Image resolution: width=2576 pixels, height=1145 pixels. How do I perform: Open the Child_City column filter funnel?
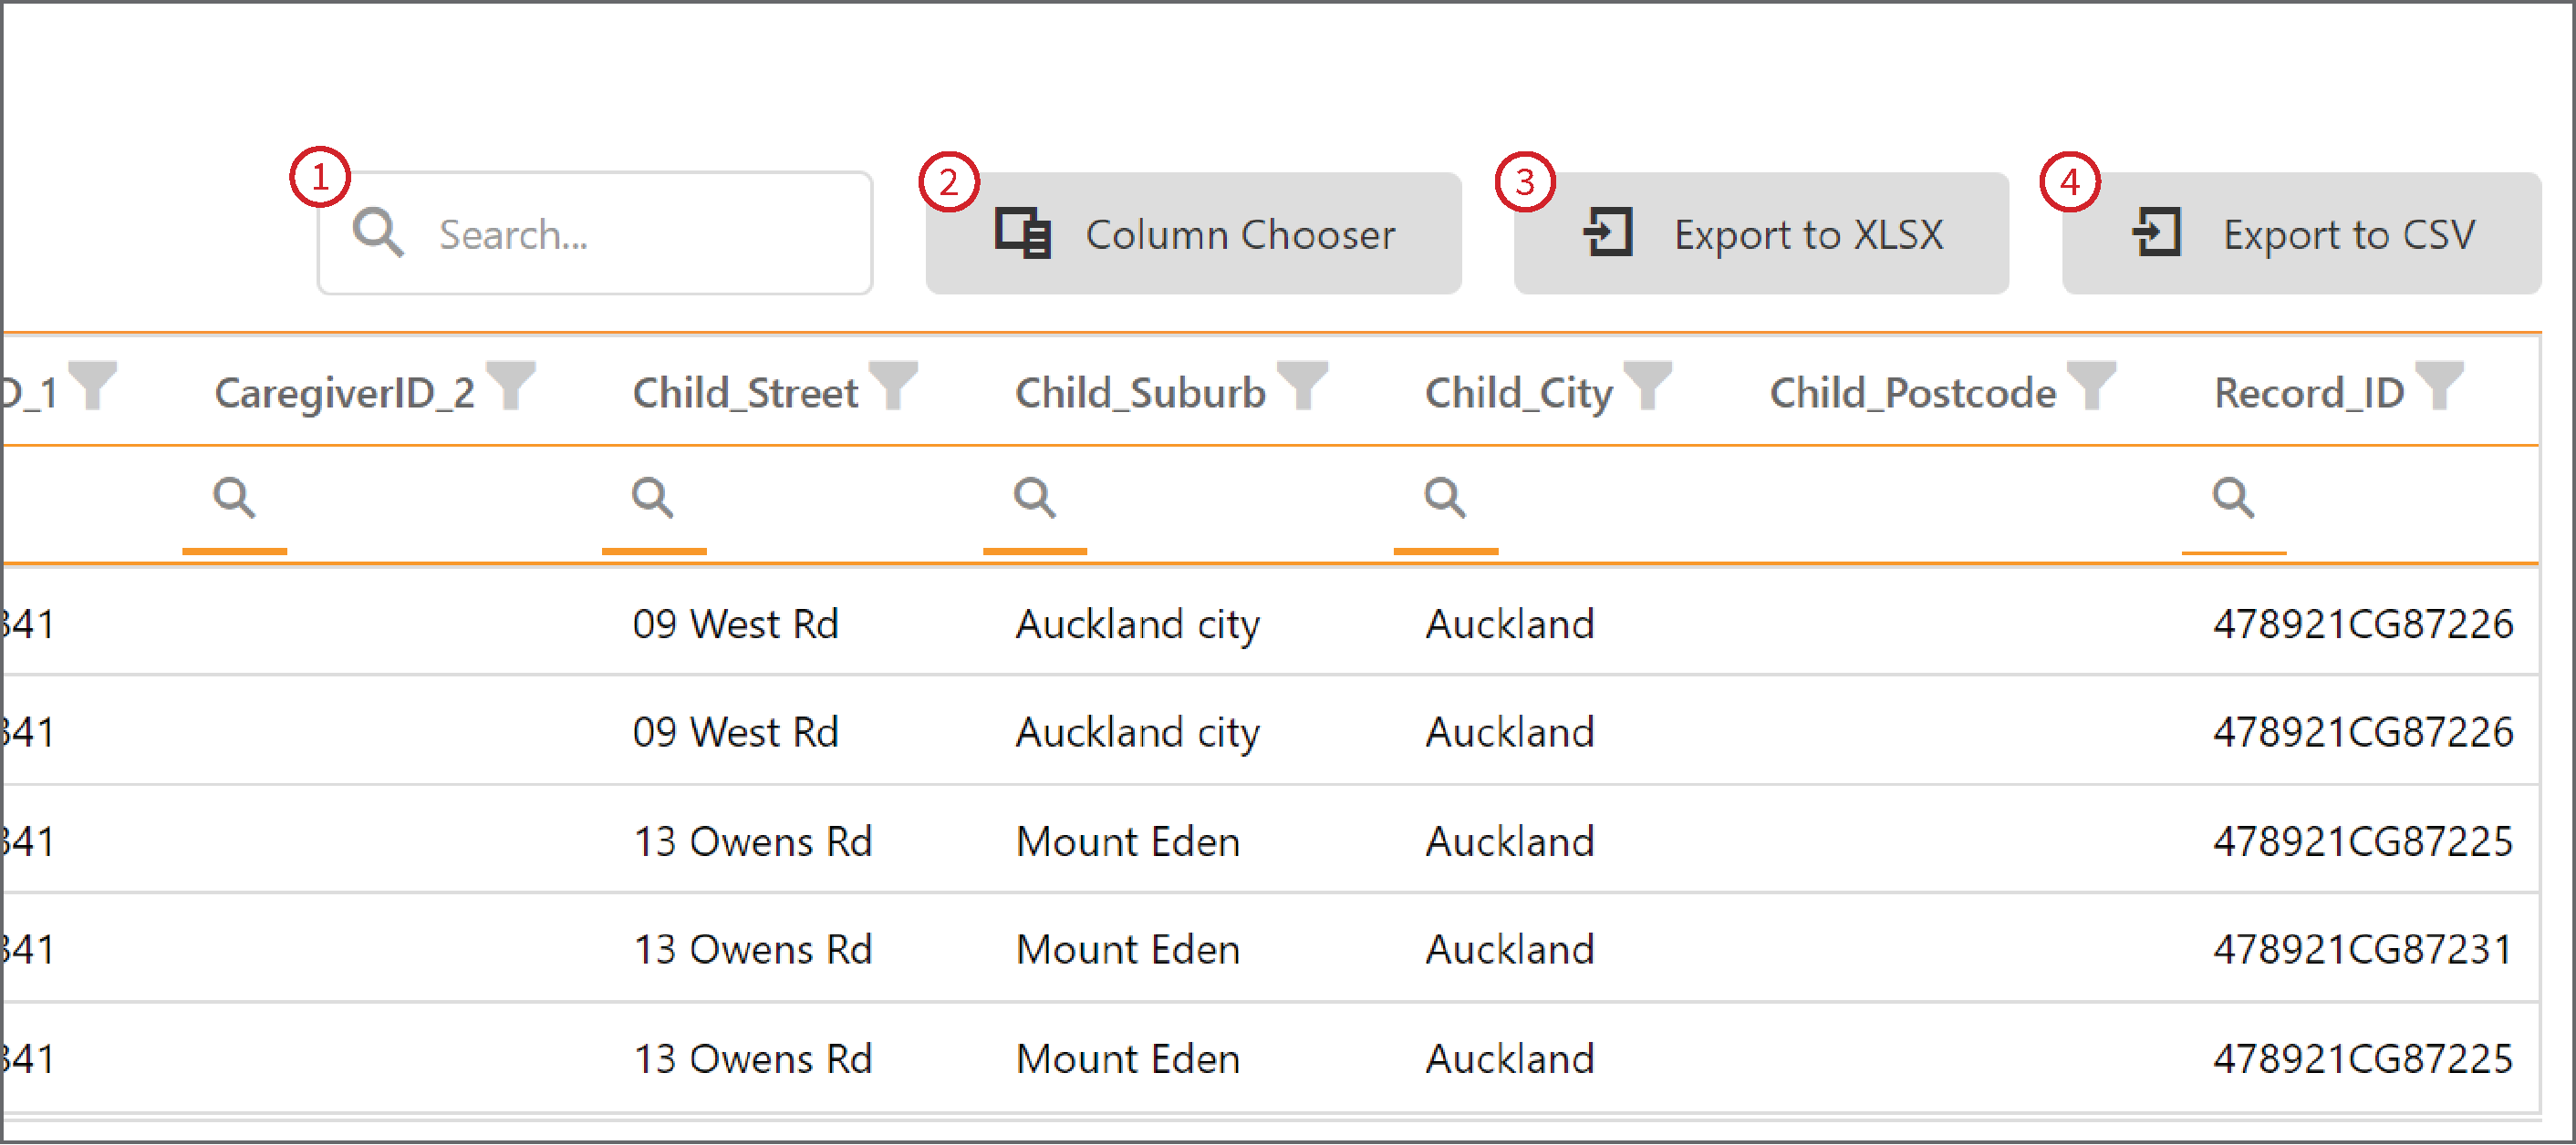1648,385
